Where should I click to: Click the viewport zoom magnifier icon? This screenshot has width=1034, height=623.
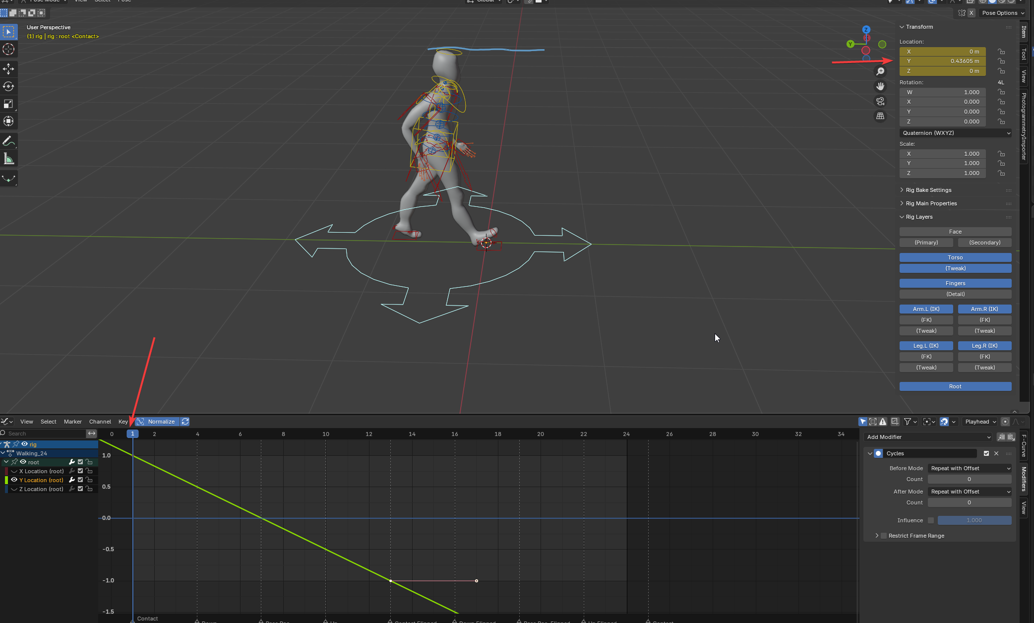pos(880,71)
